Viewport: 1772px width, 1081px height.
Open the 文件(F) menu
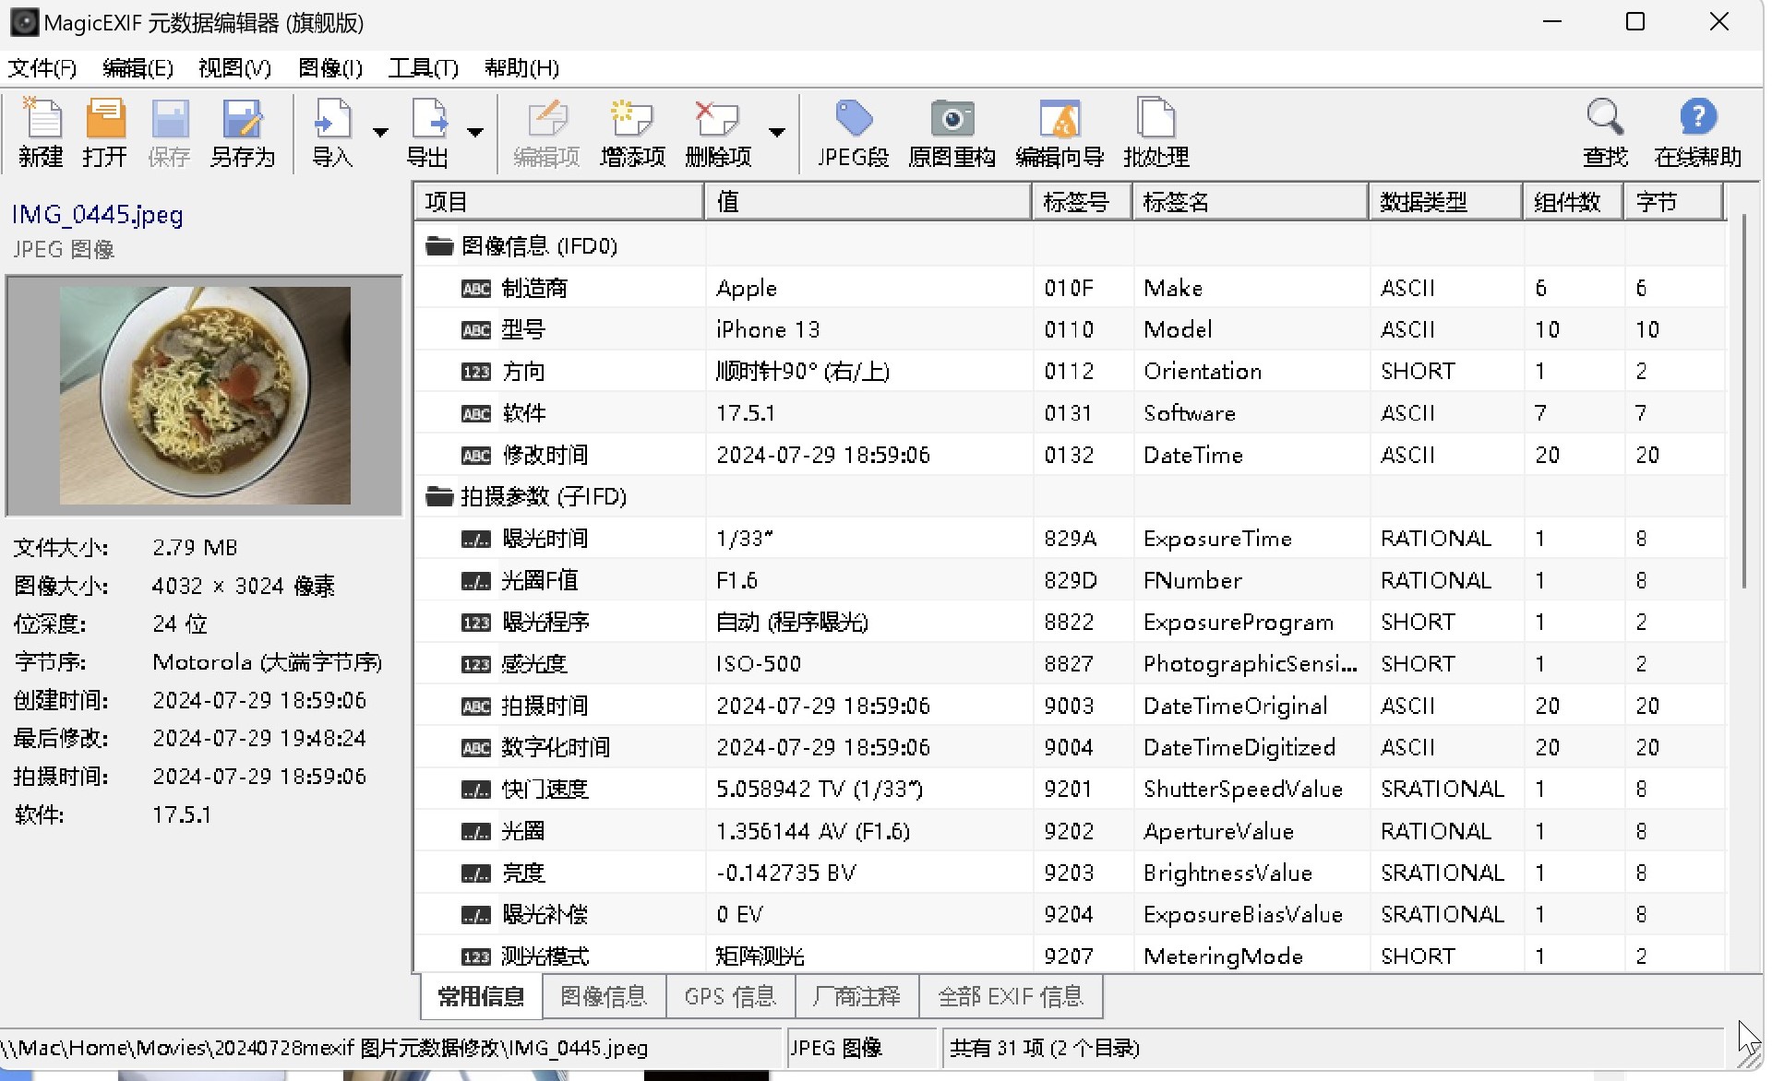(42, 68)
